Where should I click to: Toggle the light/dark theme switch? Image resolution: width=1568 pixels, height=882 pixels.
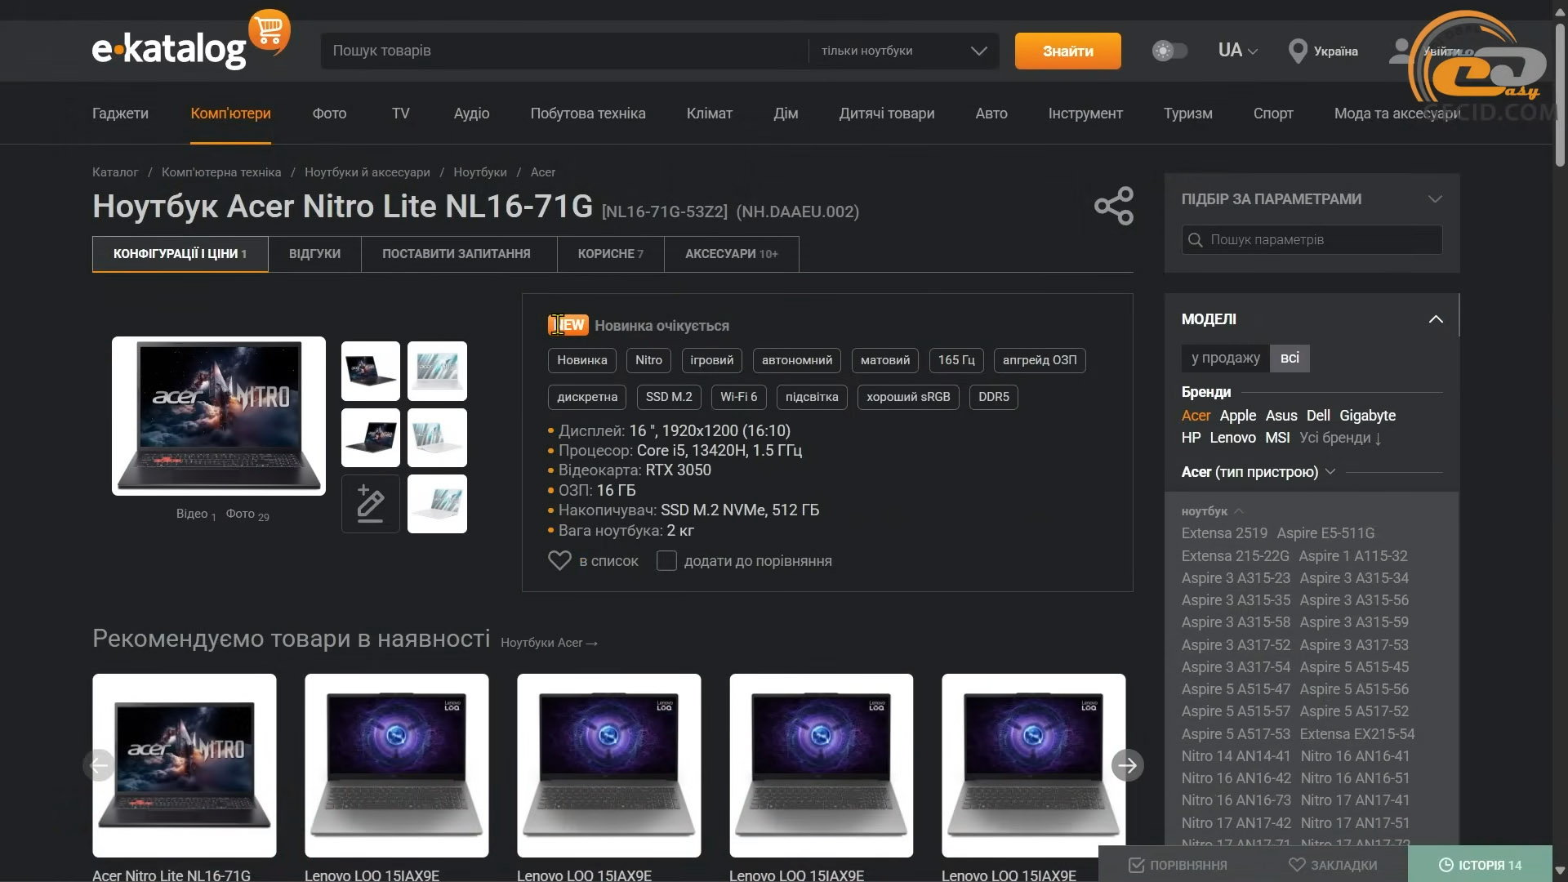tap(1169, 51)
